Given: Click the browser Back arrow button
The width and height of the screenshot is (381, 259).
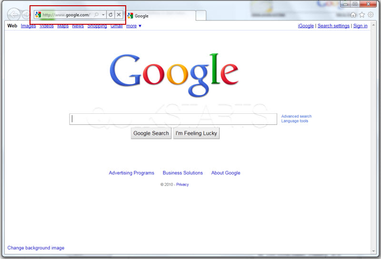Looking at the screenshot, I should [14, 15].
